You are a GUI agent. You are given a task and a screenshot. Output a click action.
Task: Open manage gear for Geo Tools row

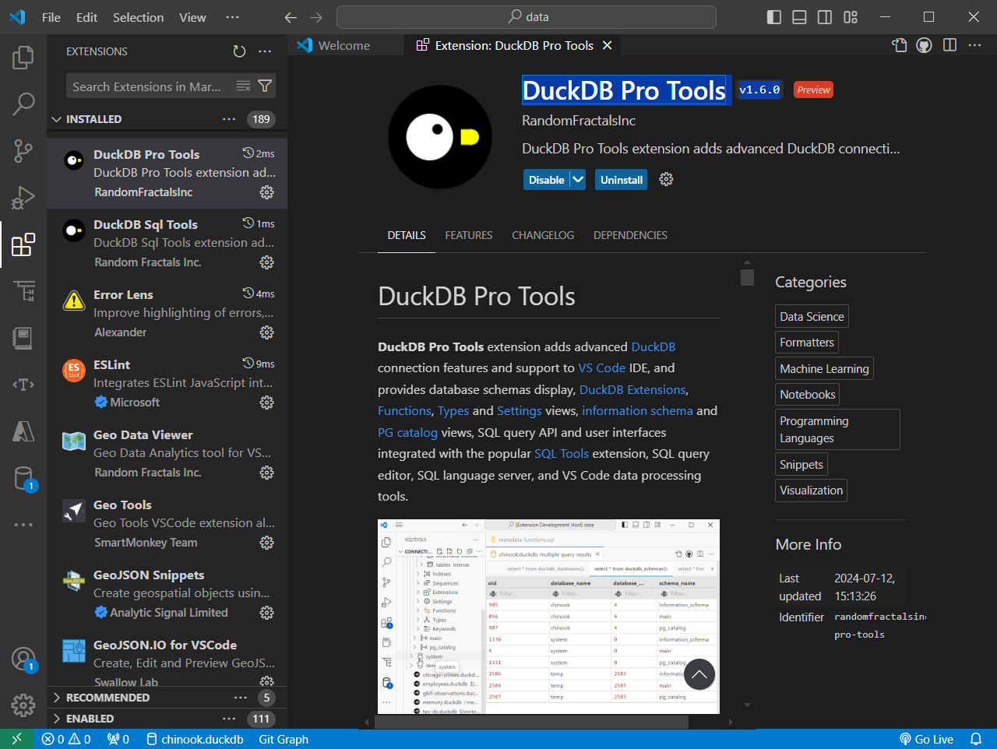point(266,543)
